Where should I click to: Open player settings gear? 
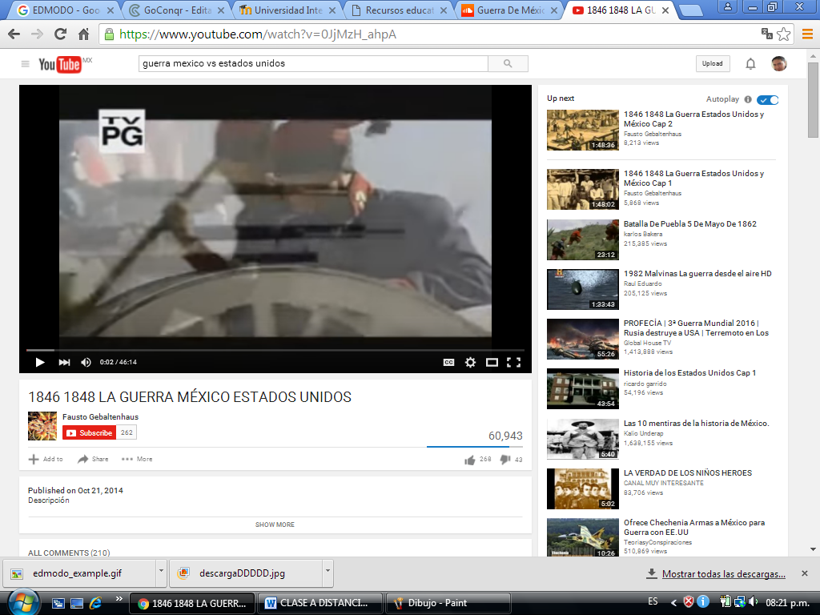pyautogui.click(x=470, y=362)
